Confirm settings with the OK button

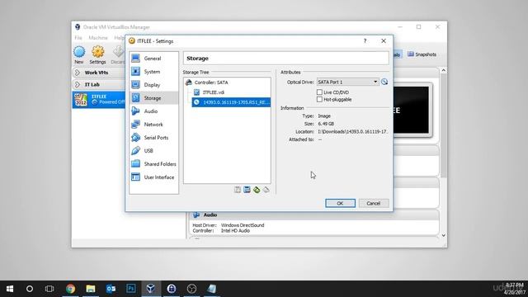coord(340,203)
